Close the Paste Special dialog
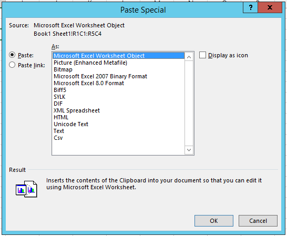This screenshot has width=287, height=236. 270,7
